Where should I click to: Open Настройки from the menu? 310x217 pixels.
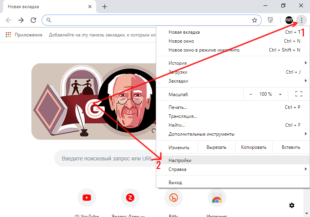(233, 160)
